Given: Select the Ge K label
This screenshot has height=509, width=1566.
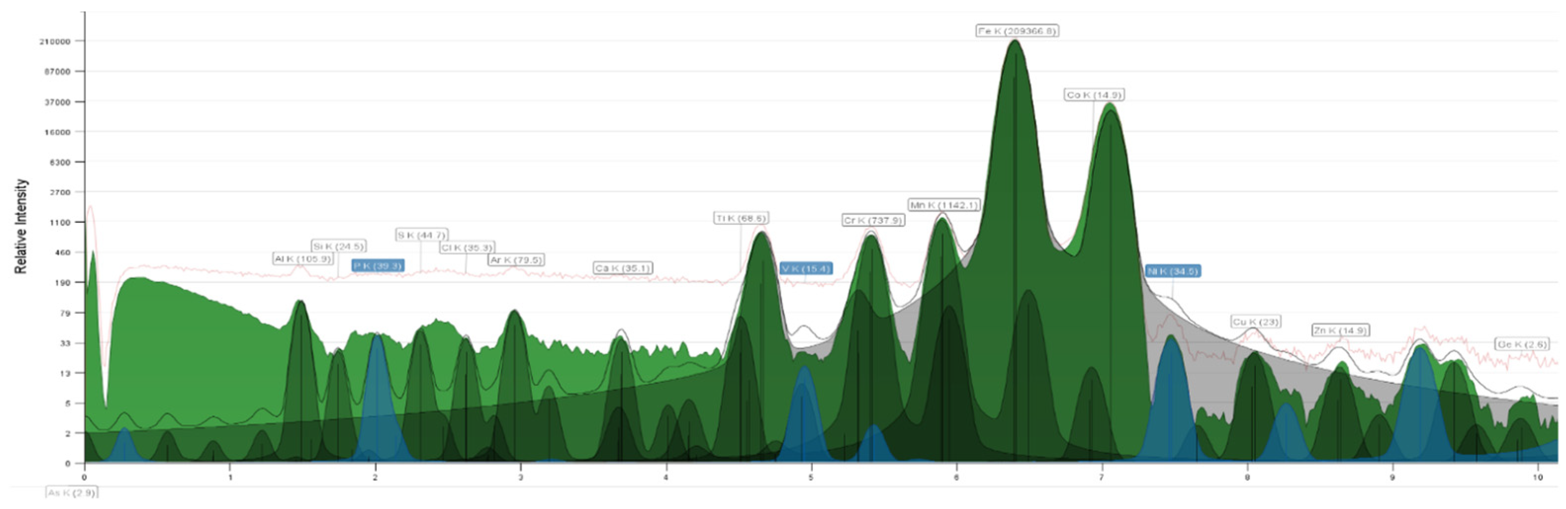Looking at the screenshot, I should pos(1521,345).
